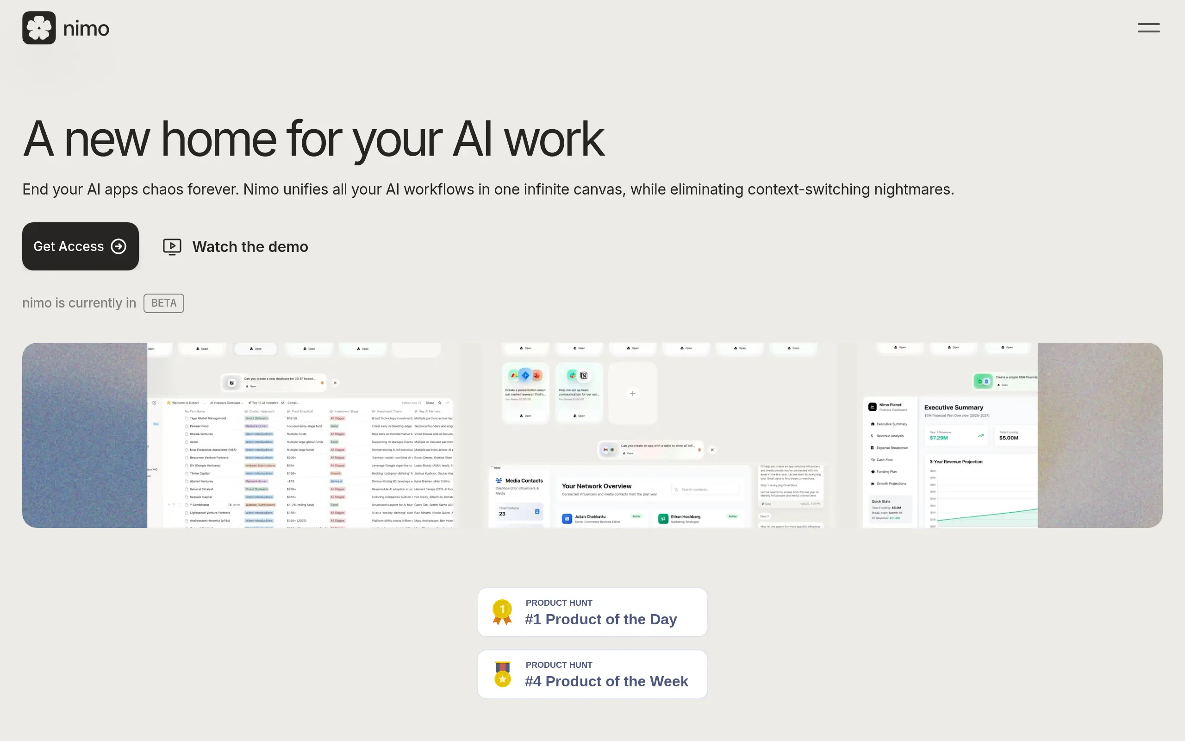Click the circled arrow in Get Access
Viewport: 1185px width, 741px height.
pyautogui.click(x=118, y=246)
